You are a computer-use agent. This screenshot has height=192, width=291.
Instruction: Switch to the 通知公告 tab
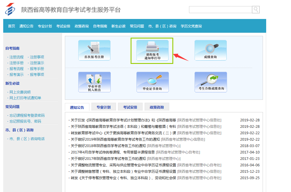(x=77, y=107)
